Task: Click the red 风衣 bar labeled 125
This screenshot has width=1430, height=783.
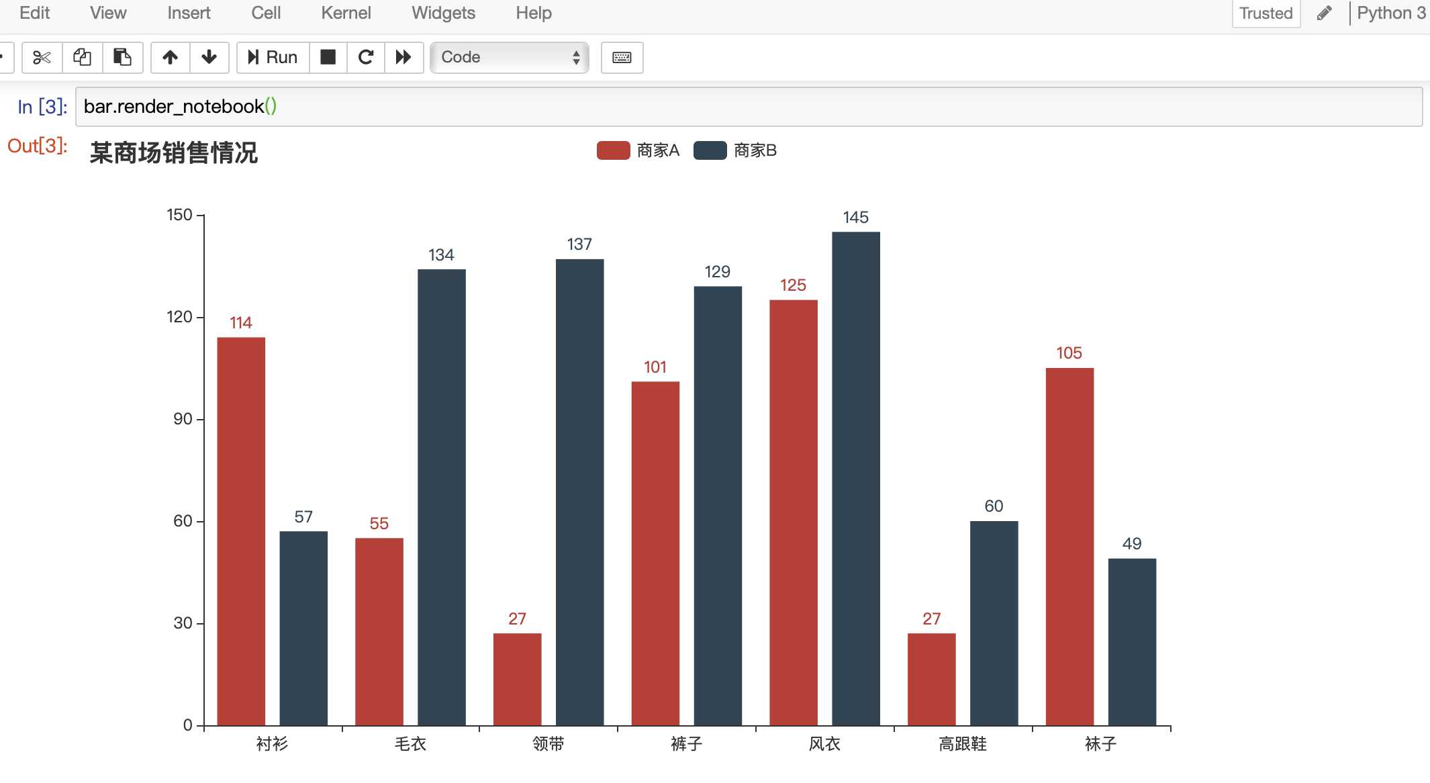Action: 794,512
